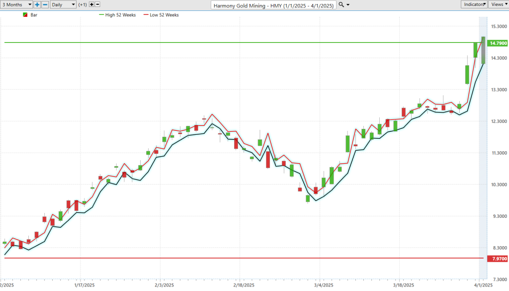Open the Indicators menu
The image size is (509, 291).
pyautogui.click(x=474, y=4)
